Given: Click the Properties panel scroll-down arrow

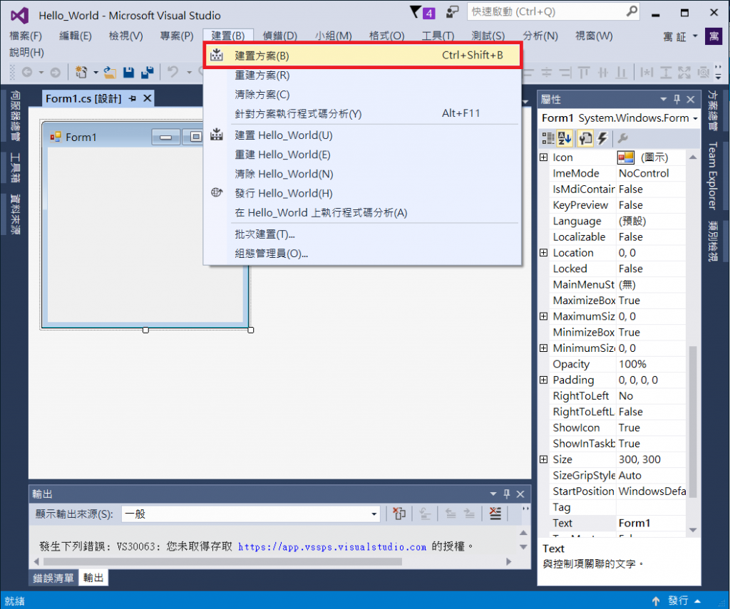Looking at the screenshot, I should point(693,530).
